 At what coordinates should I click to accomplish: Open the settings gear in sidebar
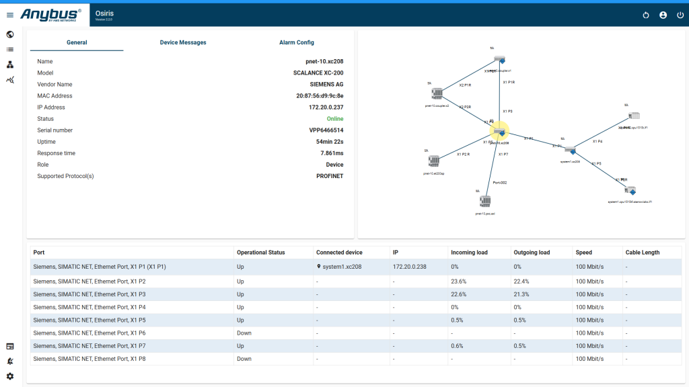tap(10, 376)
